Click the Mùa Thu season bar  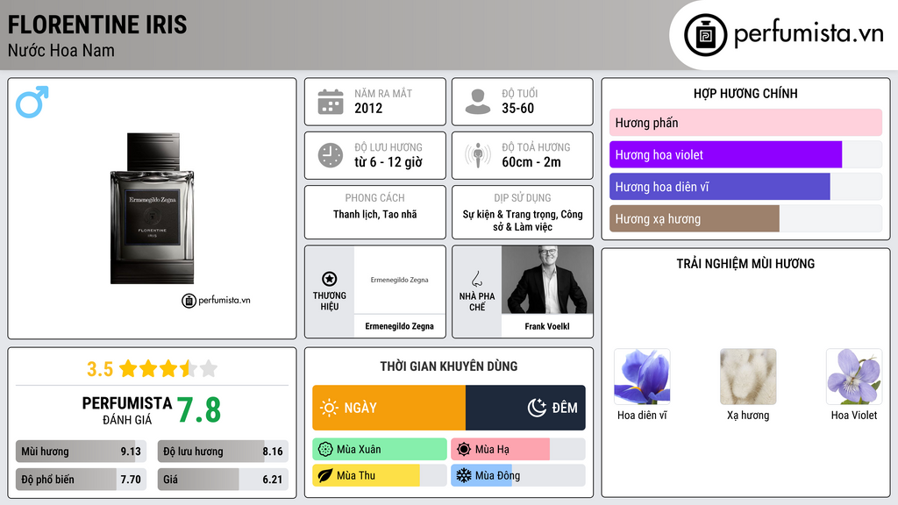pos(380,475)
